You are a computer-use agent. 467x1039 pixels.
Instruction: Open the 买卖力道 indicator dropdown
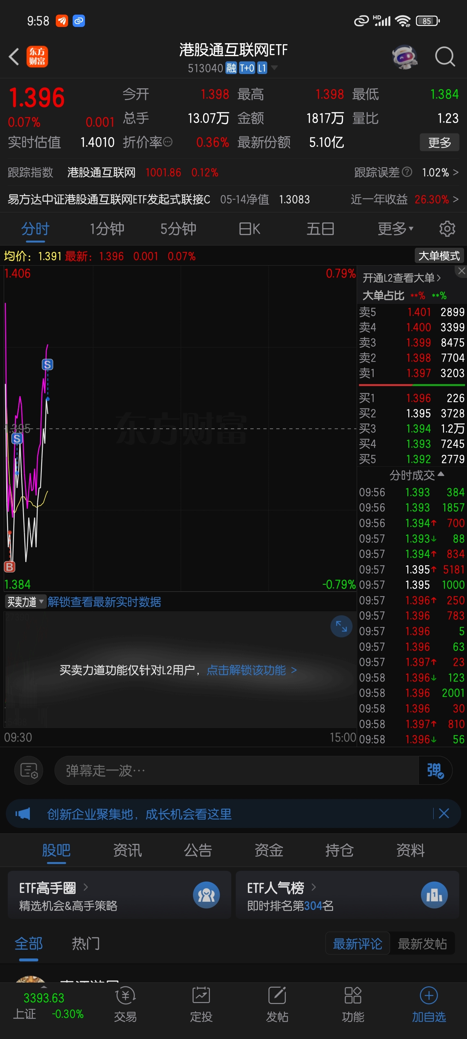(26, 602)
